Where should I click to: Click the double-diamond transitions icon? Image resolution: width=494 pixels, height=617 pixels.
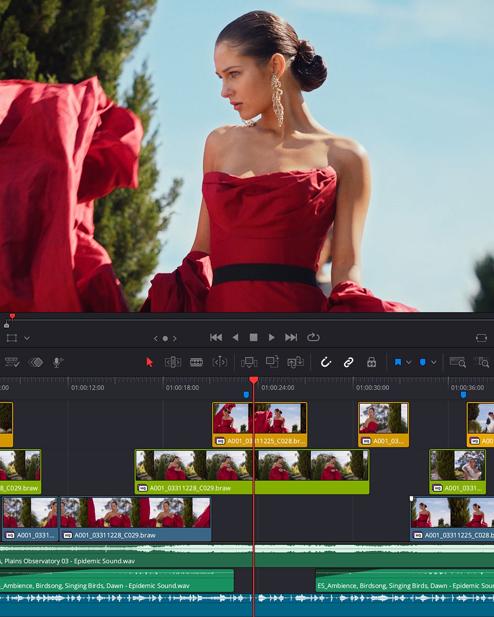tap(36, 362)
